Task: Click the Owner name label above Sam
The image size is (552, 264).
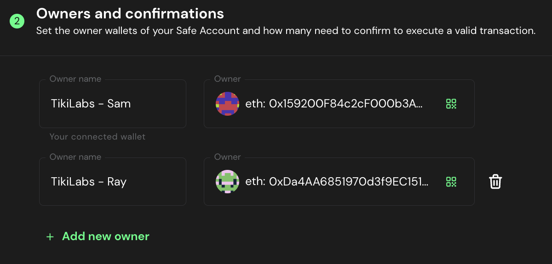Action: 75,79
